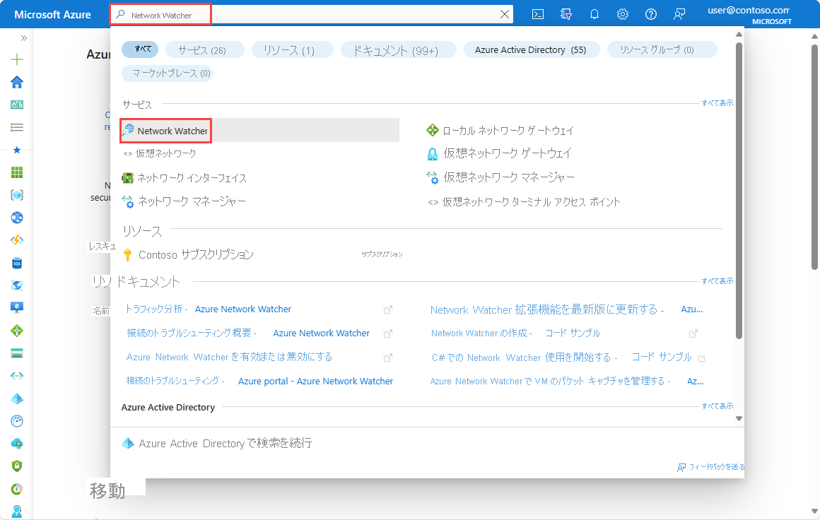
Task: Select the すべて filter pill
Action: [x=140, y=49]
